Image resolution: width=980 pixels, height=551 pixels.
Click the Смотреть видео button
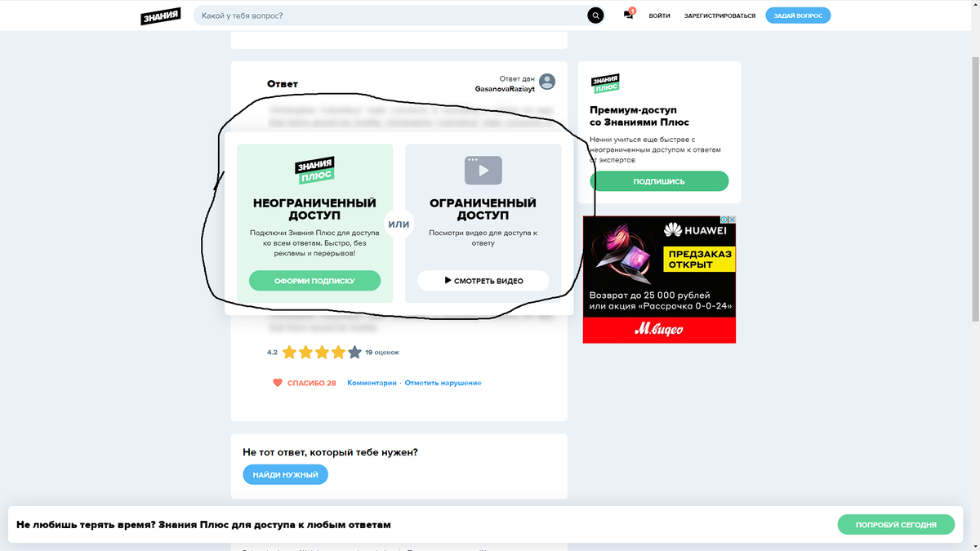483,281
